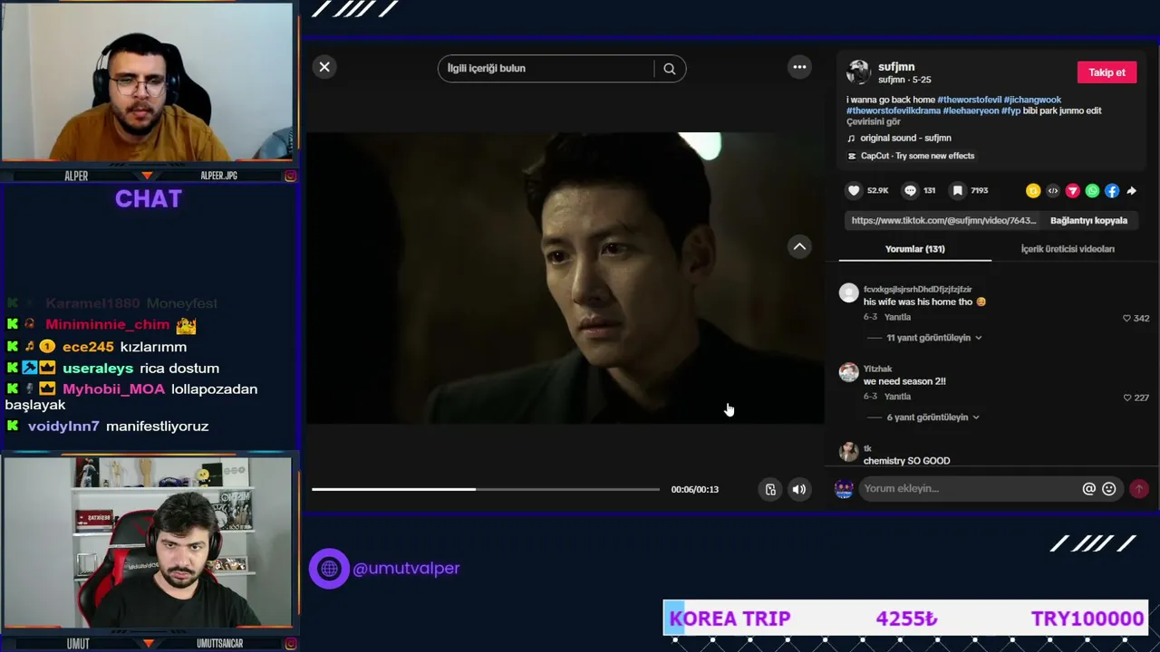Open hashtag #fyp

click(1010, 110)
